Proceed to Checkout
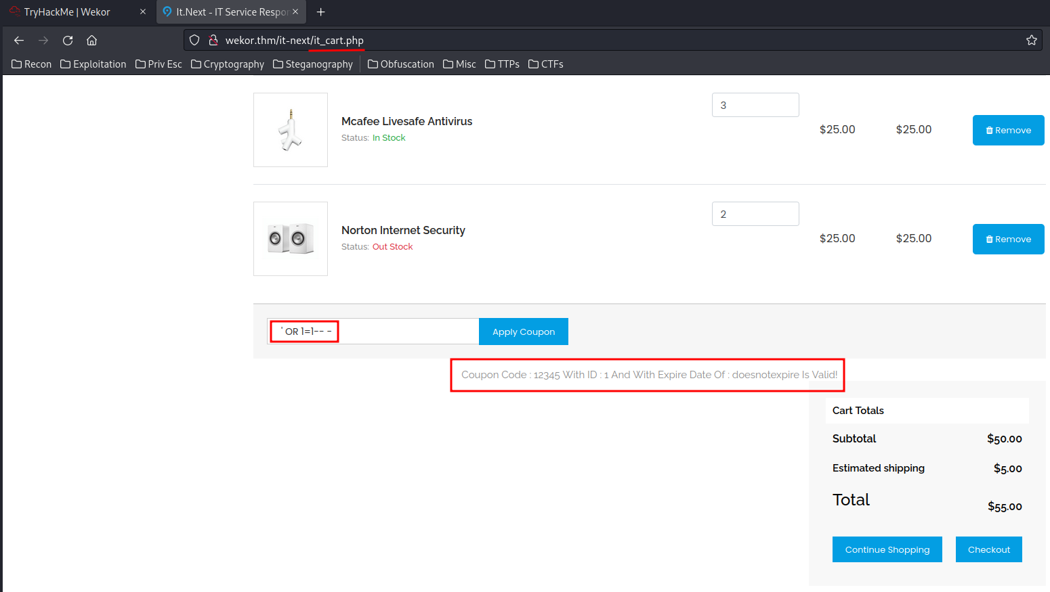The height and width of the screenshot is (592, 1050). [989, 549]
